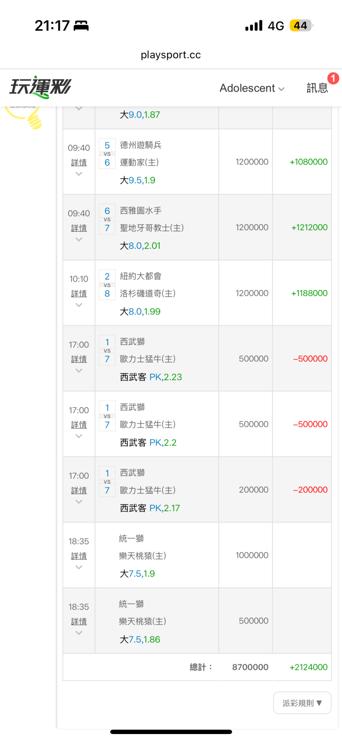Tap the bed sleep focus icon

click(81, 26)
